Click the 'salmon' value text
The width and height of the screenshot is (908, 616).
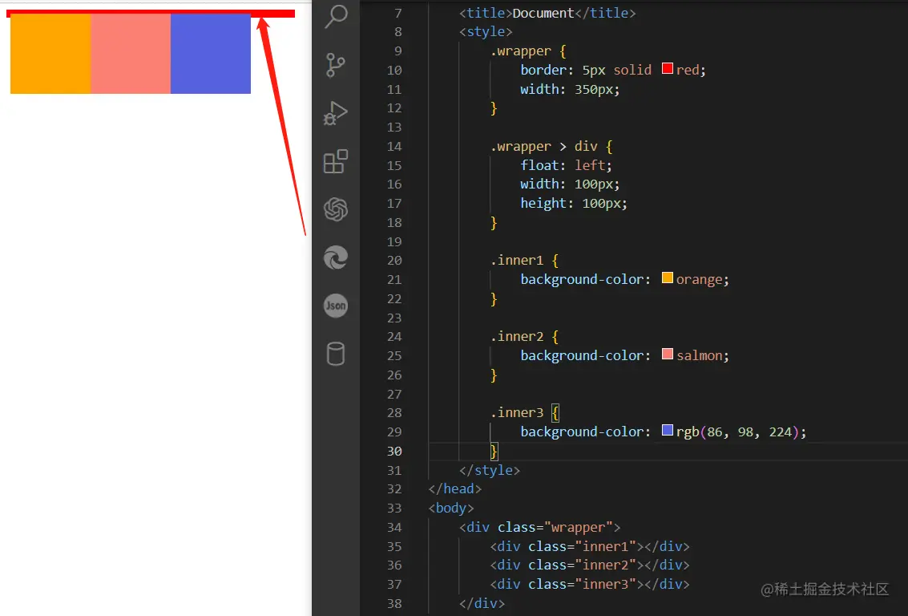[x=700, y=356]
